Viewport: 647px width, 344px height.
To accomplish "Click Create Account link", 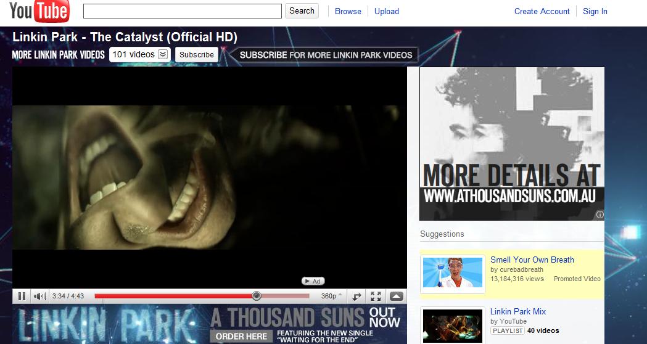I will pos(542,12).
